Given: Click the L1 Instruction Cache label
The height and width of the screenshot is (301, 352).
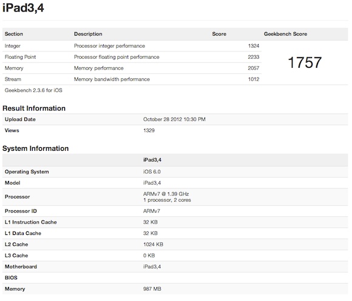Looking at the screenshot, I should 31,222.
